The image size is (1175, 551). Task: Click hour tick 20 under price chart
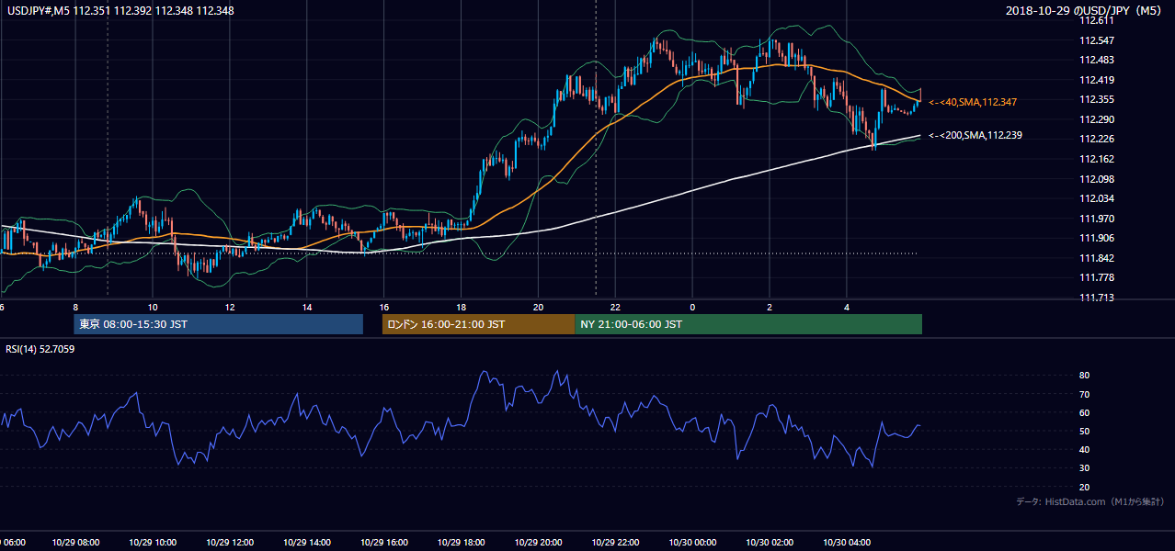(539, 307)
